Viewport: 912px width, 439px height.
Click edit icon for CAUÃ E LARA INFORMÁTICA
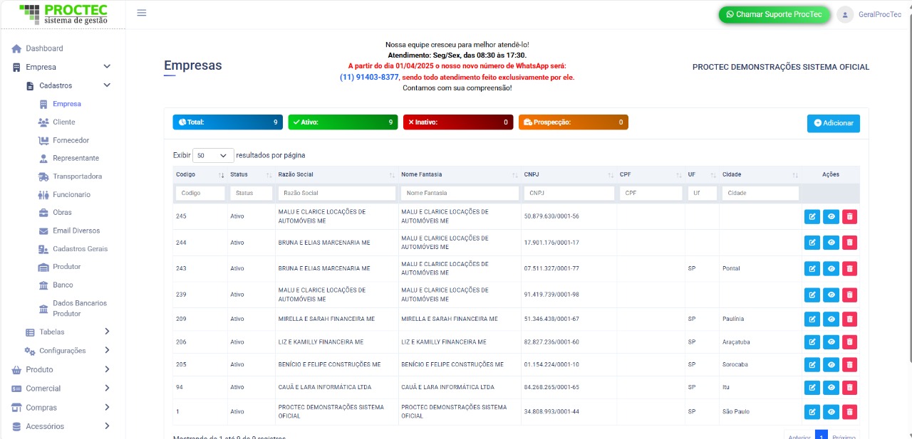tap(812, 388)
